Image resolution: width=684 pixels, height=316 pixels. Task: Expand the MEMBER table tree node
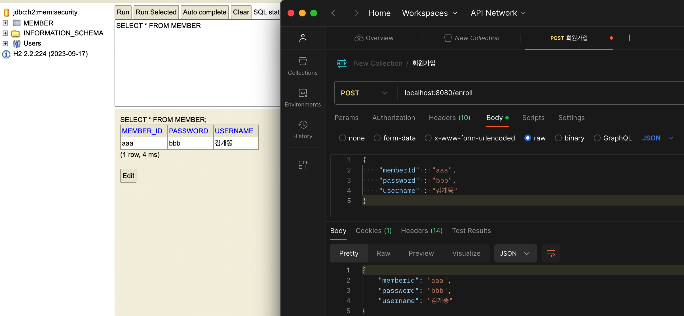(x=5, y=23)
